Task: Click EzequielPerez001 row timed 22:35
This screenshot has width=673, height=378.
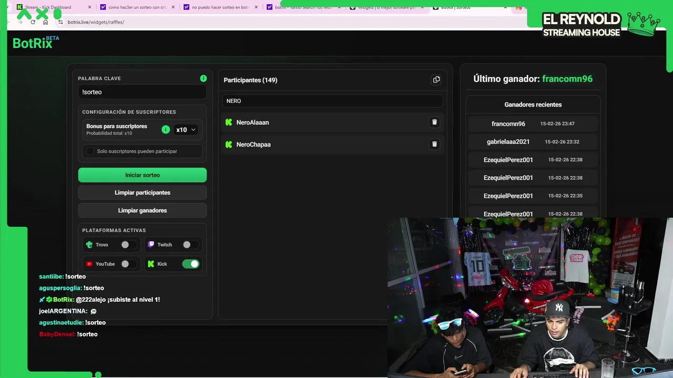Action: point(533,196)
